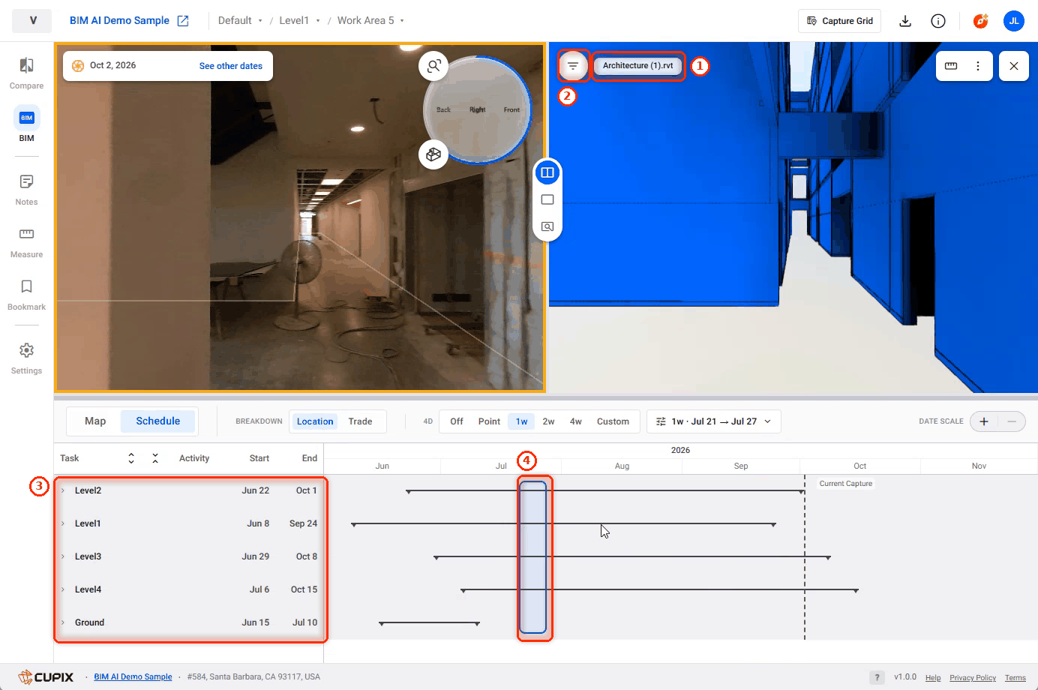The image size is (1038, 690).
Task: Click the Capture Grid button
Action: (x=839, y=21)
